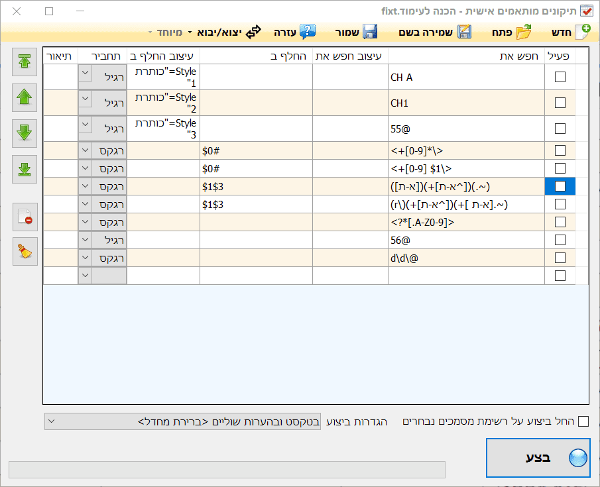Enable the CH A row checkbox

point(560,77)
